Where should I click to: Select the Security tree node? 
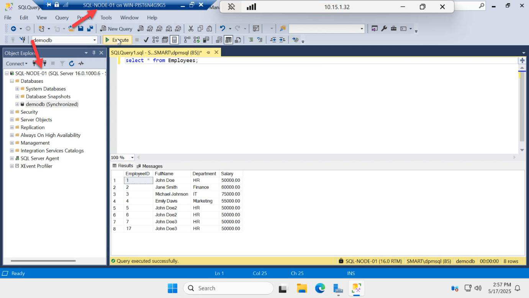tap(29, 112)
